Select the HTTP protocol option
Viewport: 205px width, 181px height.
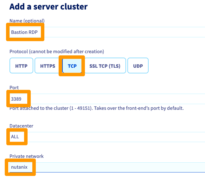tap(21, 66)
